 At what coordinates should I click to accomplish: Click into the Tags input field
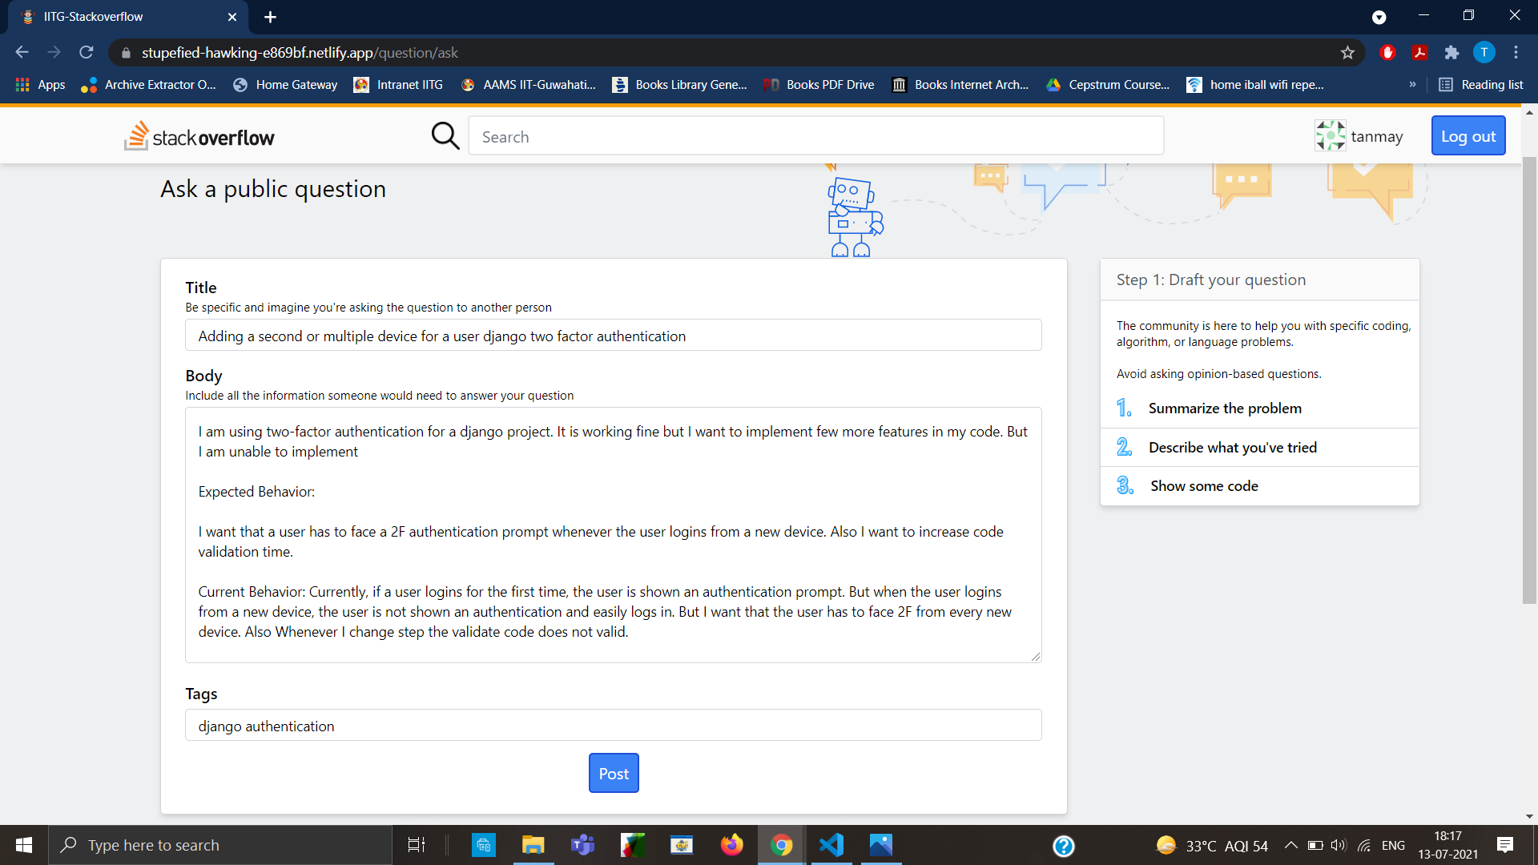coord(613,726)
